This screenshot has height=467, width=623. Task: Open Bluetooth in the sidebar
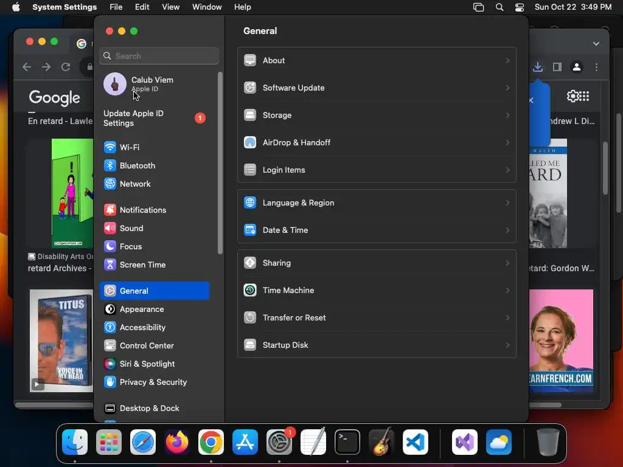[154, 165]
